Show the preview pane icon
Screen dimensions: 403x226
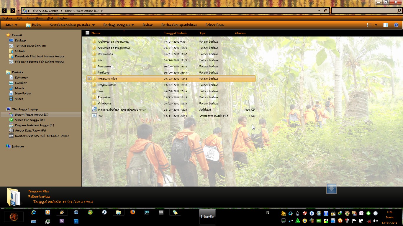pyautogui.click(x=385, y=25)
